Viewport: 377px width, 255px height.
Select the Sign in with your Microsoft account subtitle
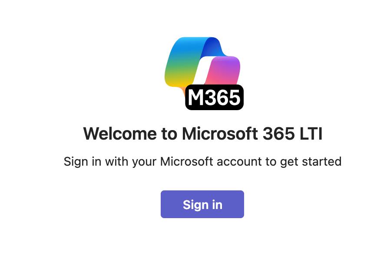pyautogui.click(x=202, y=162)
